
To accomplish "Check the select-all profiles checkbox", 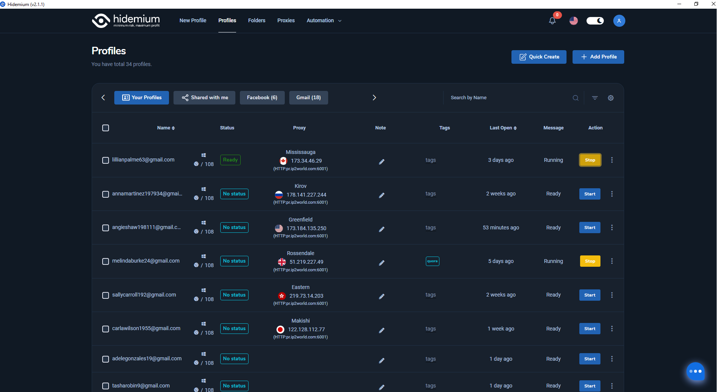I will (x=106, y=128).
